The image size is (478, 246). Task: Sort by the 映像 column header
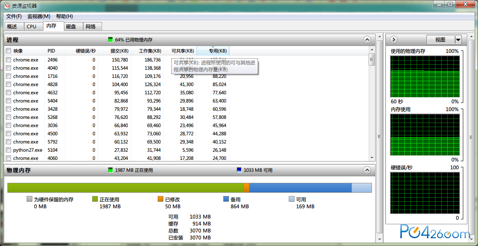(x=28, y=51)
